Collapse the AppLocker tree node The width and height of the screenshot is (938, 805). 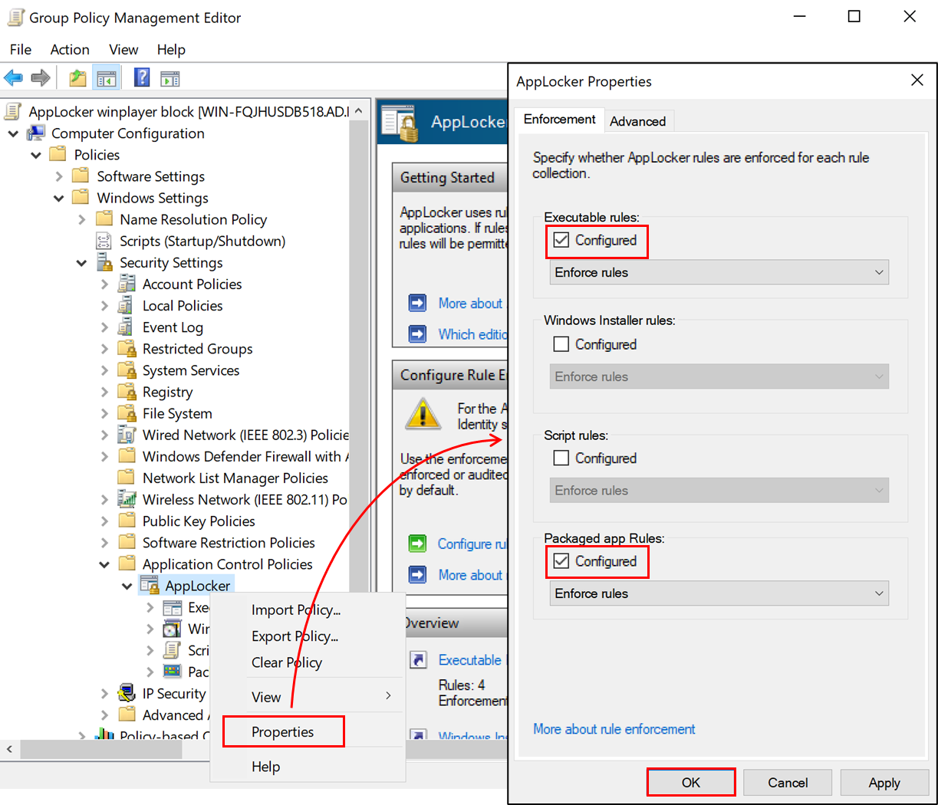point(127,586)
